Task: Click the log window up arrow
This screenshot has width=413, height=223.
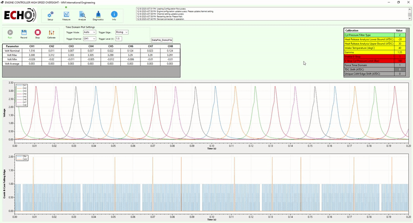Action: 409,9
